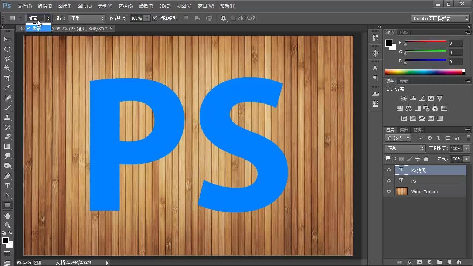Open the tool preset picker arrow
Screen dimensions: 473x266
pos(20,18)
